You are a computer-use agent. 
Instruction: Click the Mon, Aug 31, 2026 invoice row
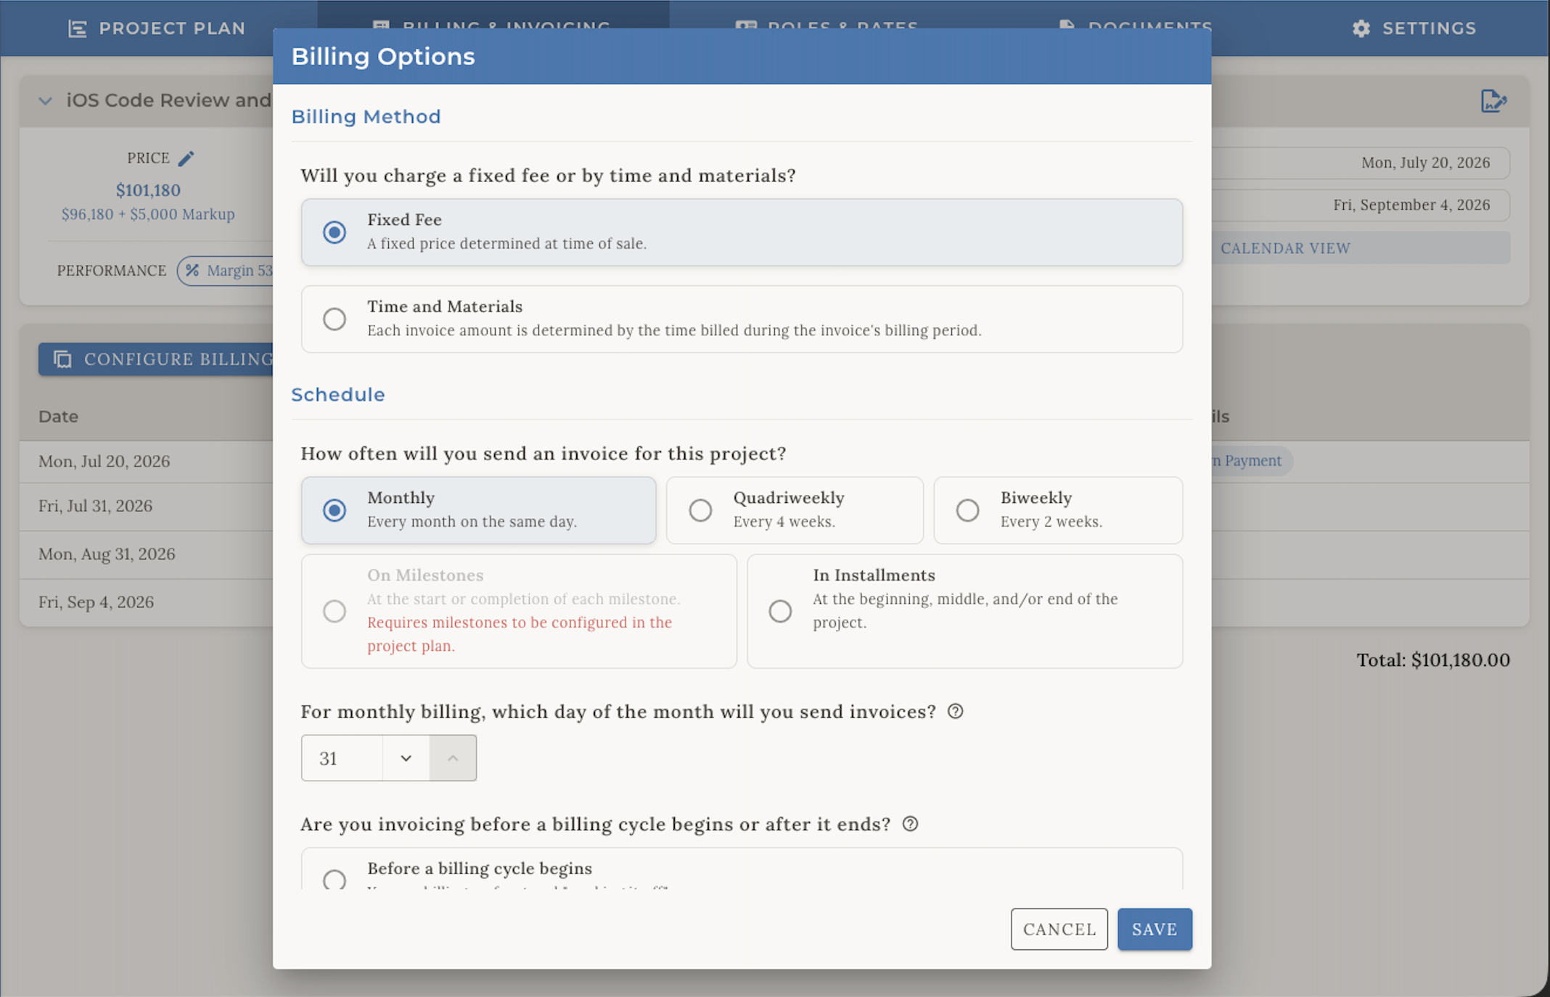[x=147, y=554]
